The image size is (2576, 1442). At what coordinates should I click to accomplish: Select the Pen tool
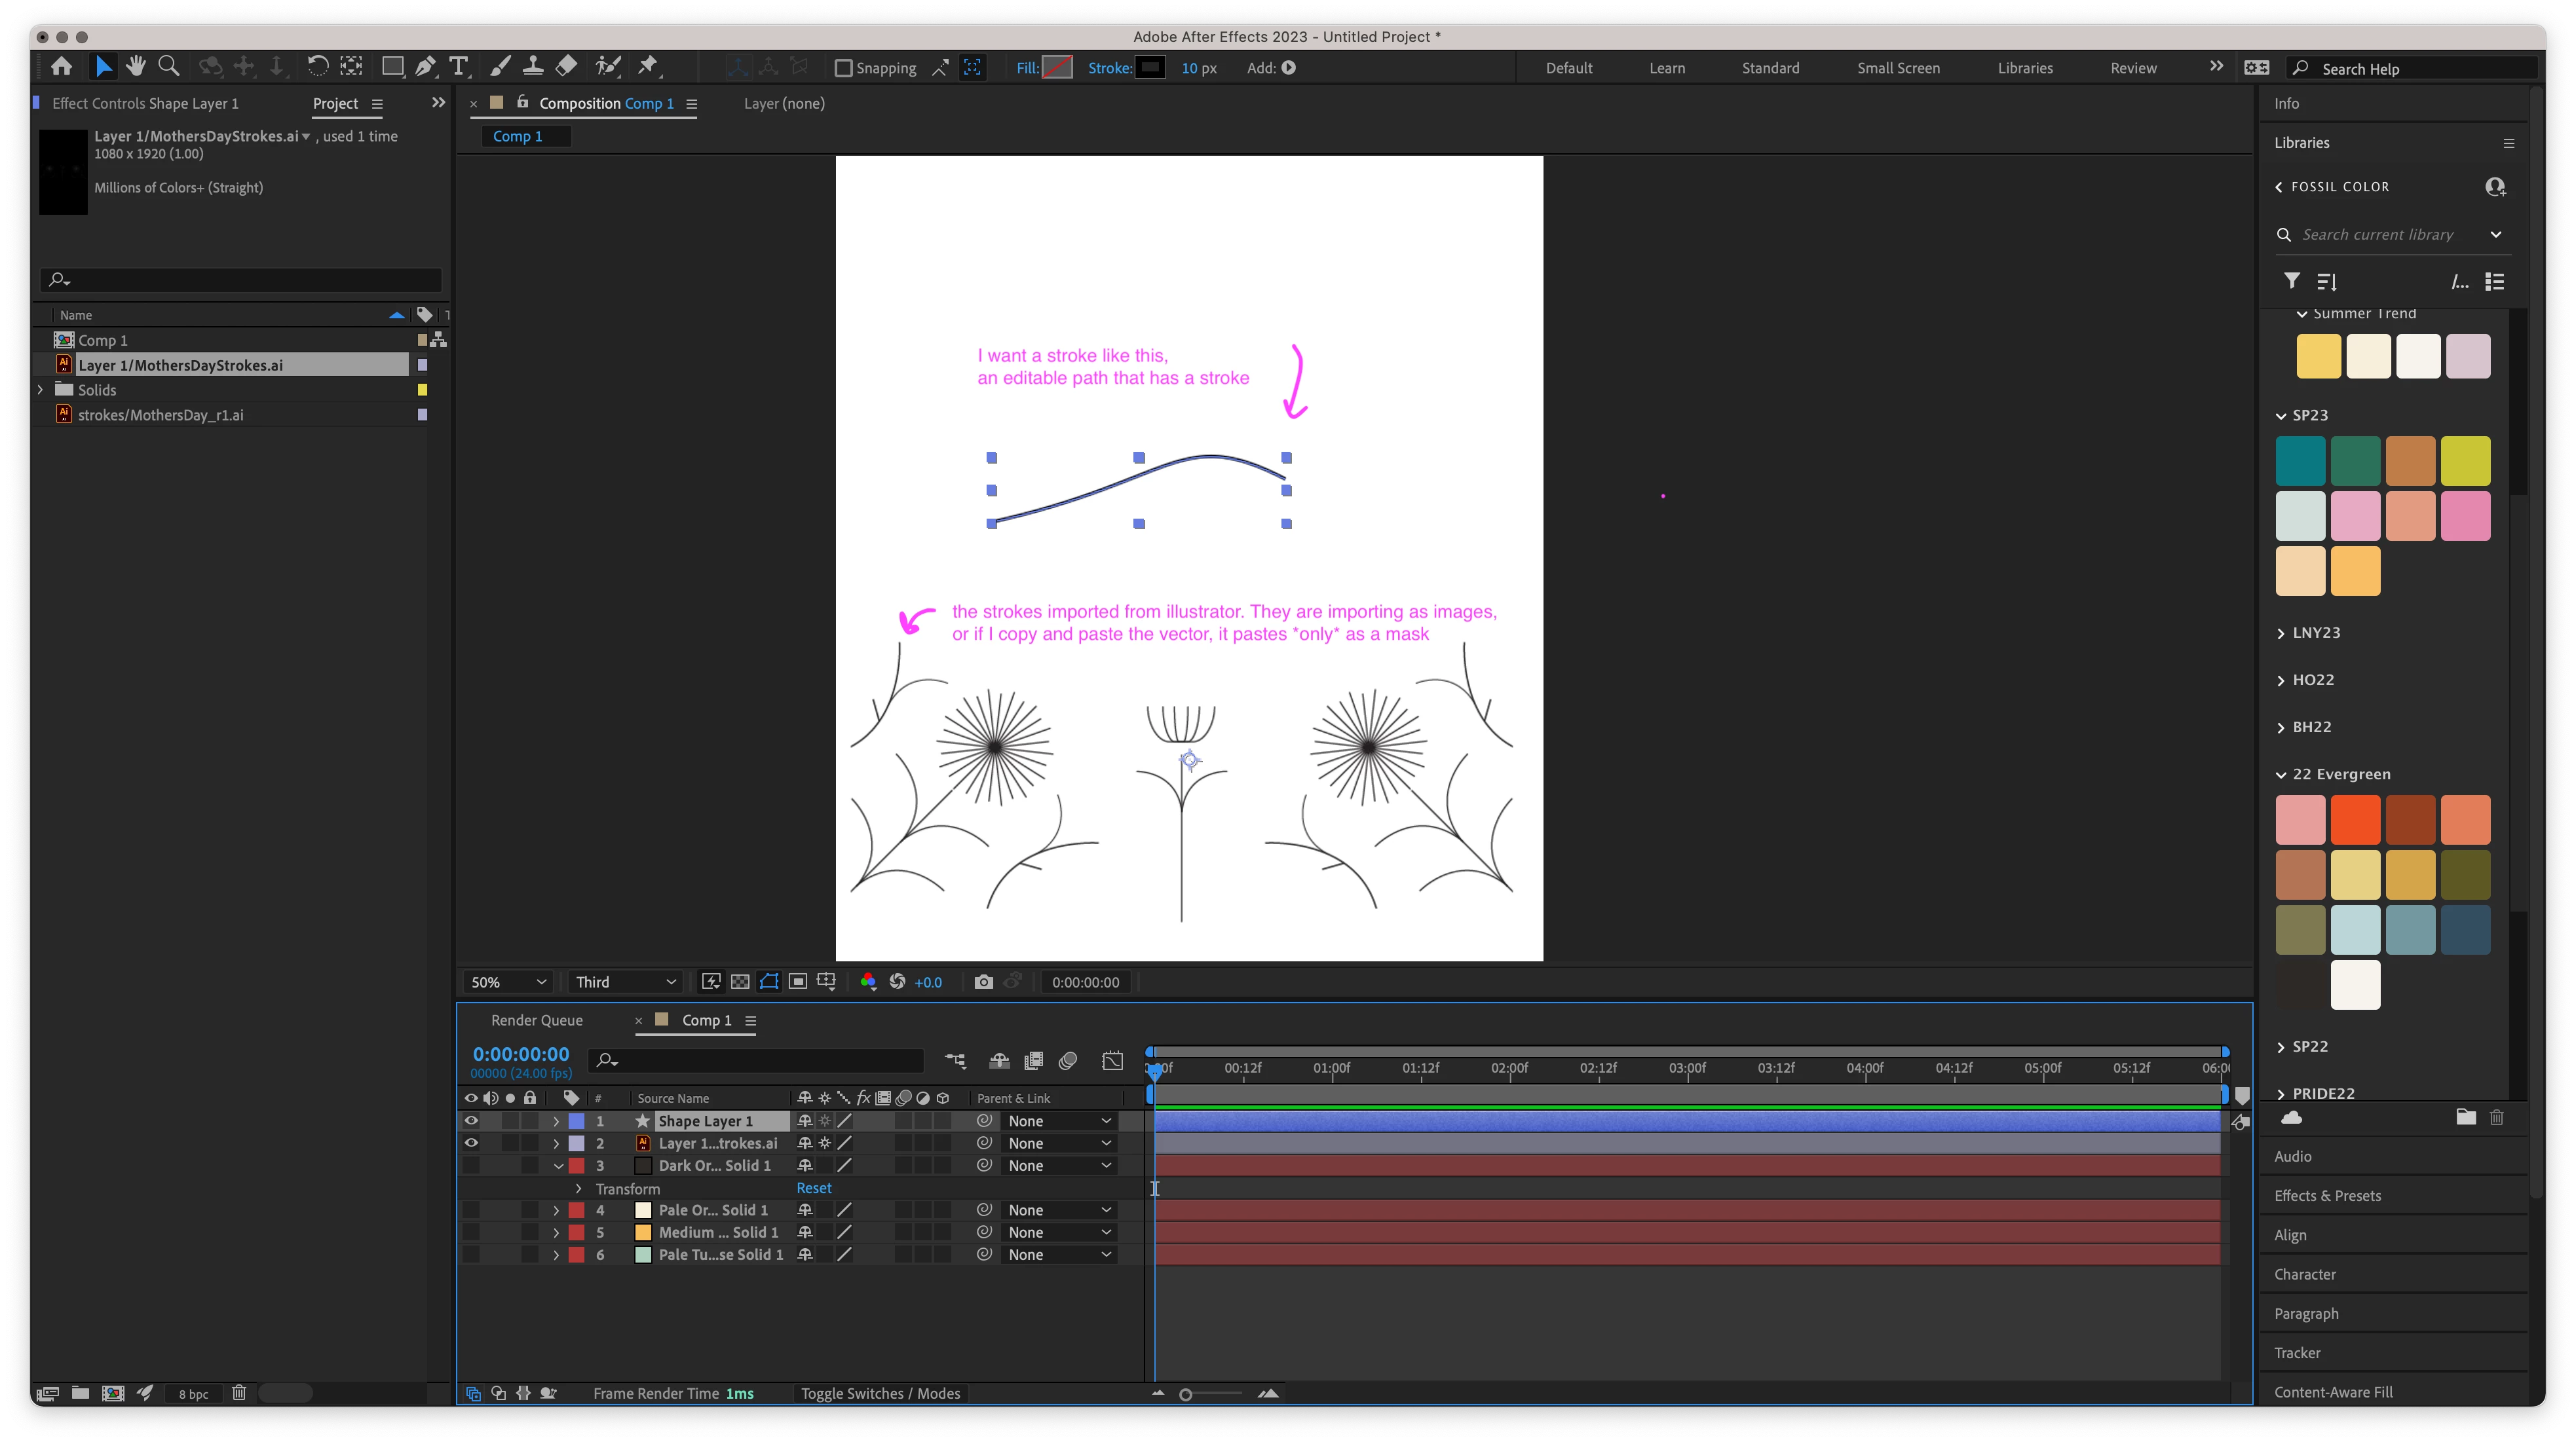click(425, 67)
